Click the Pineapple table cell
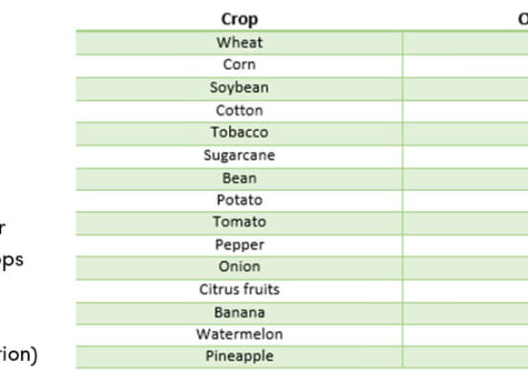528x382 pixels. pos(240,357)
